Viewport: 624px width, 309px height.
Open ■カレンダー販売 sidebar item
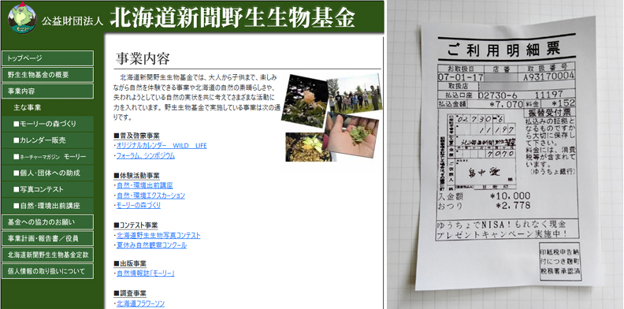(x=47, y=140)
